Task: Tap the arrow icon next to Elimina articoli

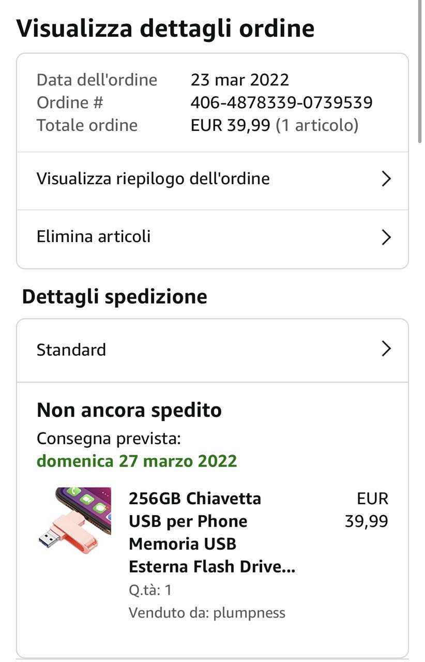Action: [386, 237]
